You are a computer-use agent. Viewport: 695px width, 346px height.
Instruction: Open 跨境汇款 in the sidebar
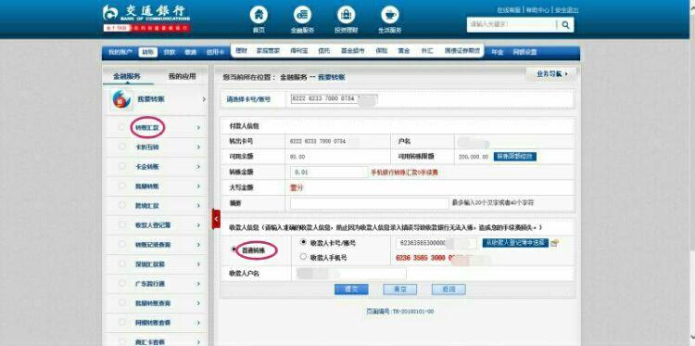pyautogui.click(x=147, y=206)
